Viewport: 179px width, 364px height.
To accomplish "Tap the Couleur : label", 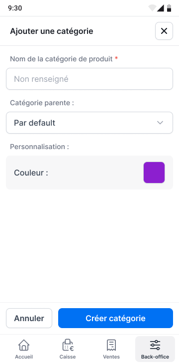I will tap(31, 173).
